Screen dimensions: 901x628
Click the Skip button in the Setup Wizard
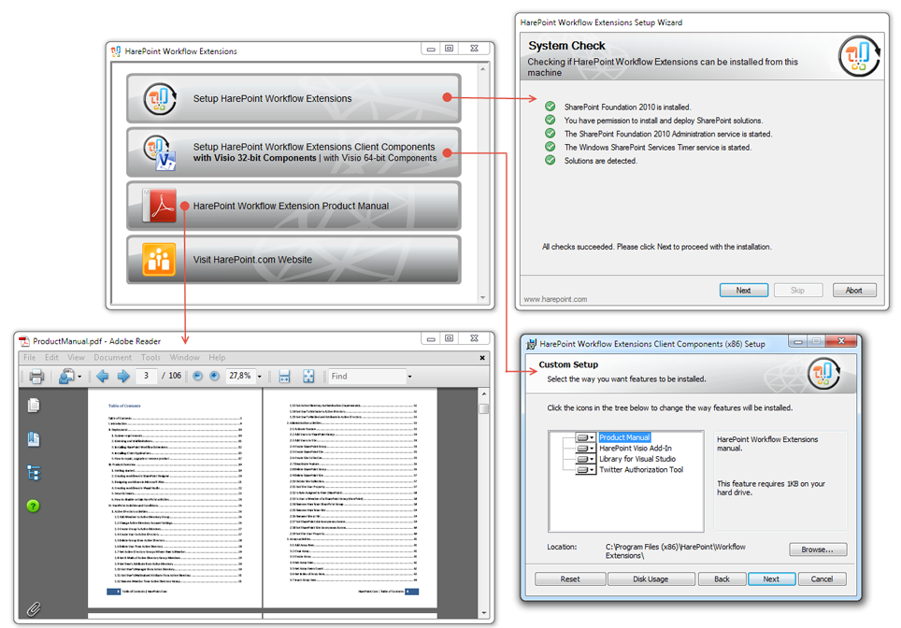[797, 290]
